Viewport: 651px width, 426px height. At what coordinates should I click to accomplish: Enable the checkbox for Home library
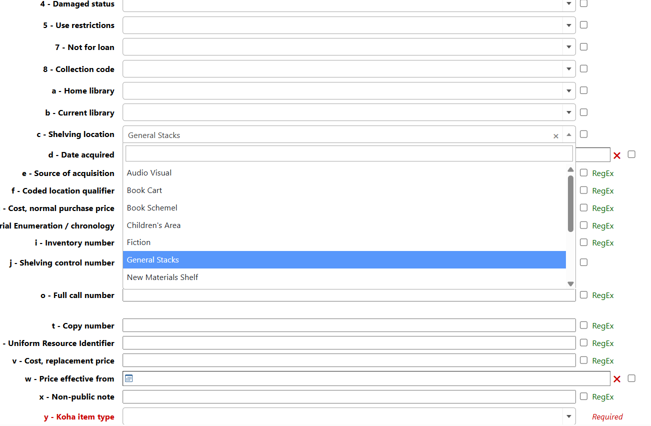(x=583, y=90)
